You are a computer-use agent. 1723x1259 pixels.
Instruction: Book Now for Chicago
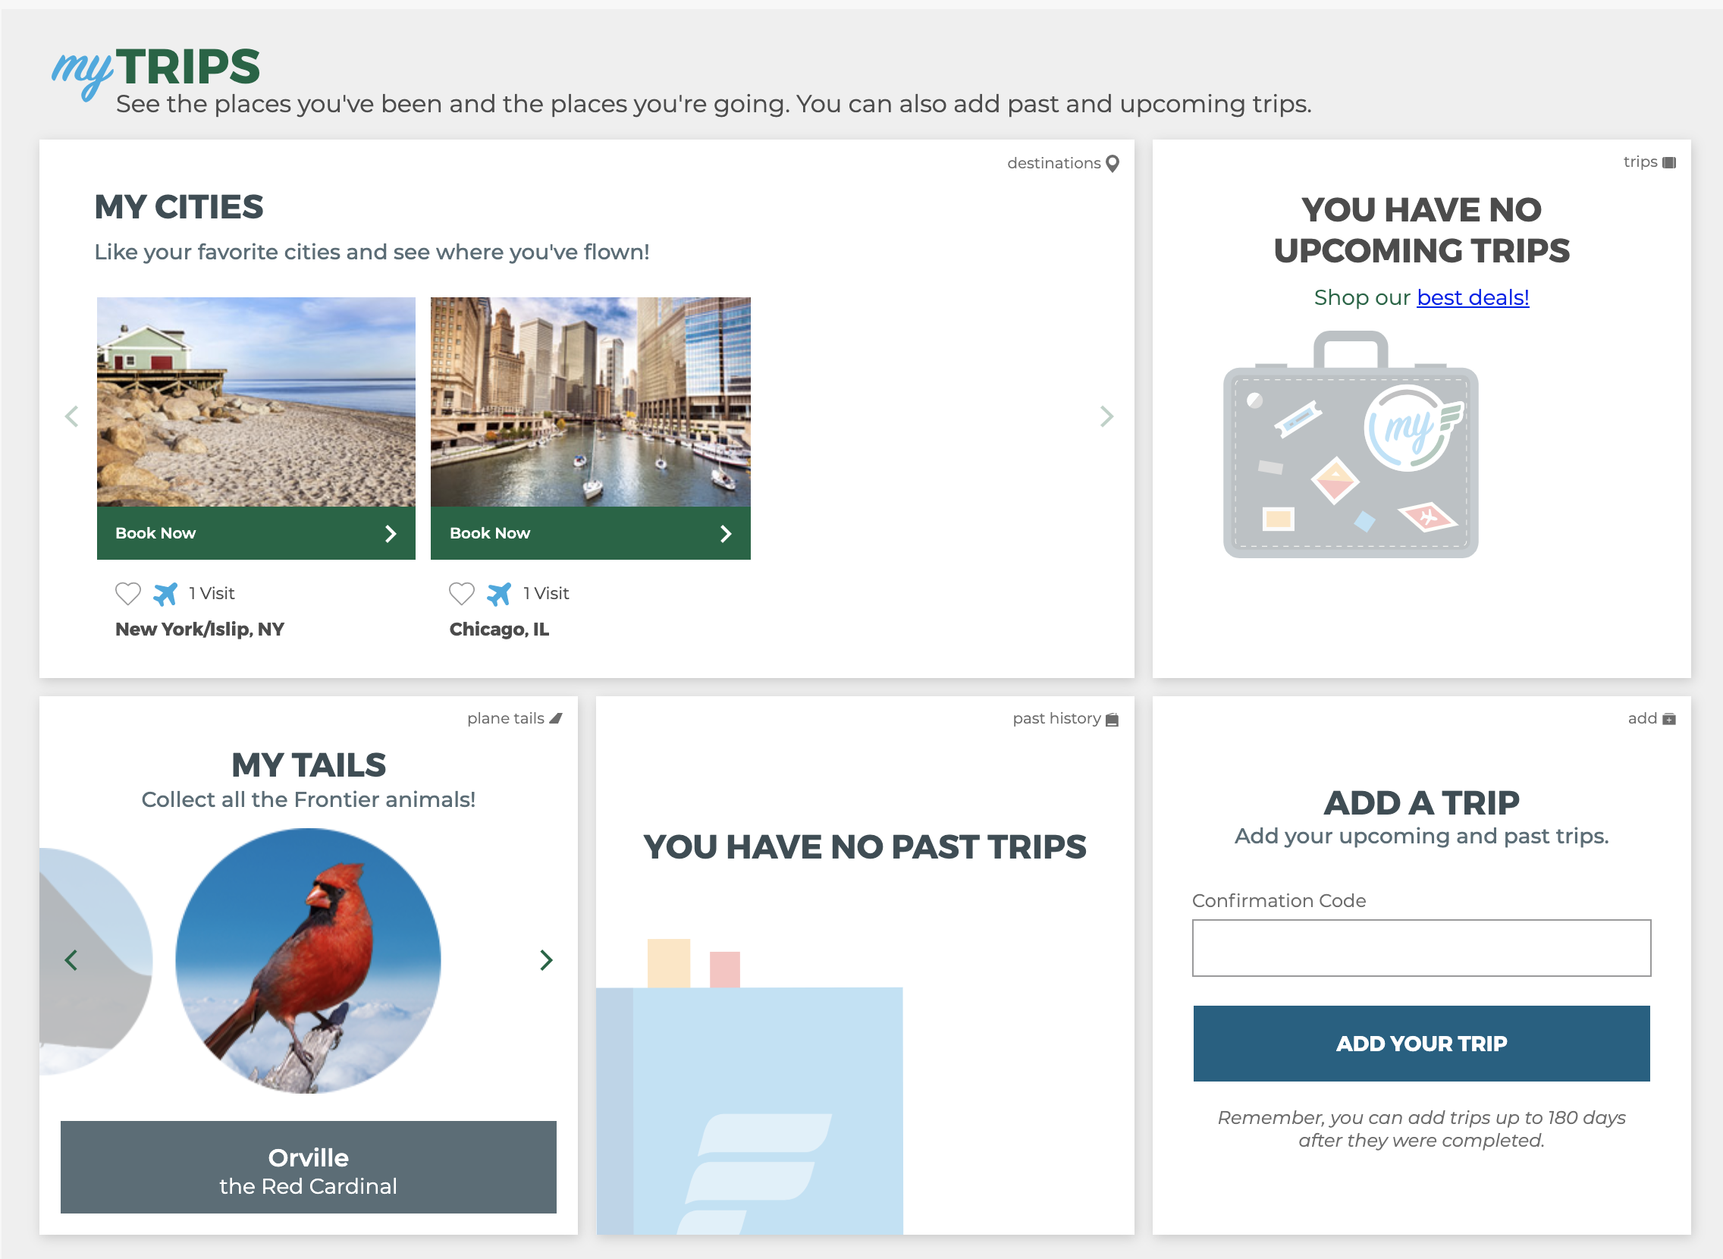[590, 533]
